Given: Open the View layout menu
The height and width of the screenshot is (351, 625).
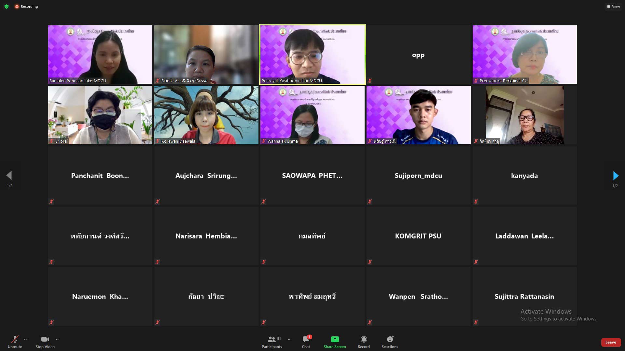Looking at the screenshot, I should click(613, 6).
